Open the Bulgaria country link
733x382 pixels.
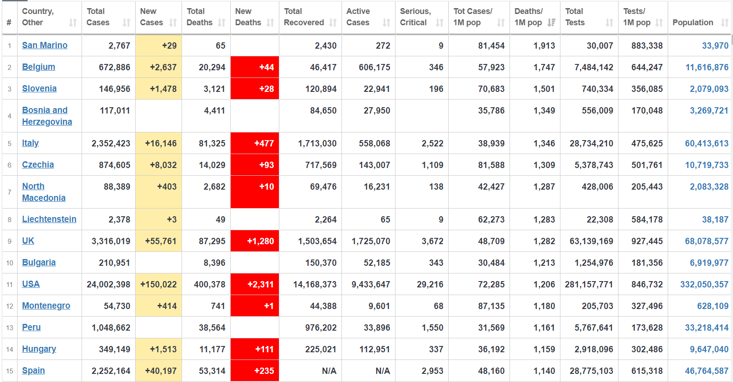click(x=39, y=262)
